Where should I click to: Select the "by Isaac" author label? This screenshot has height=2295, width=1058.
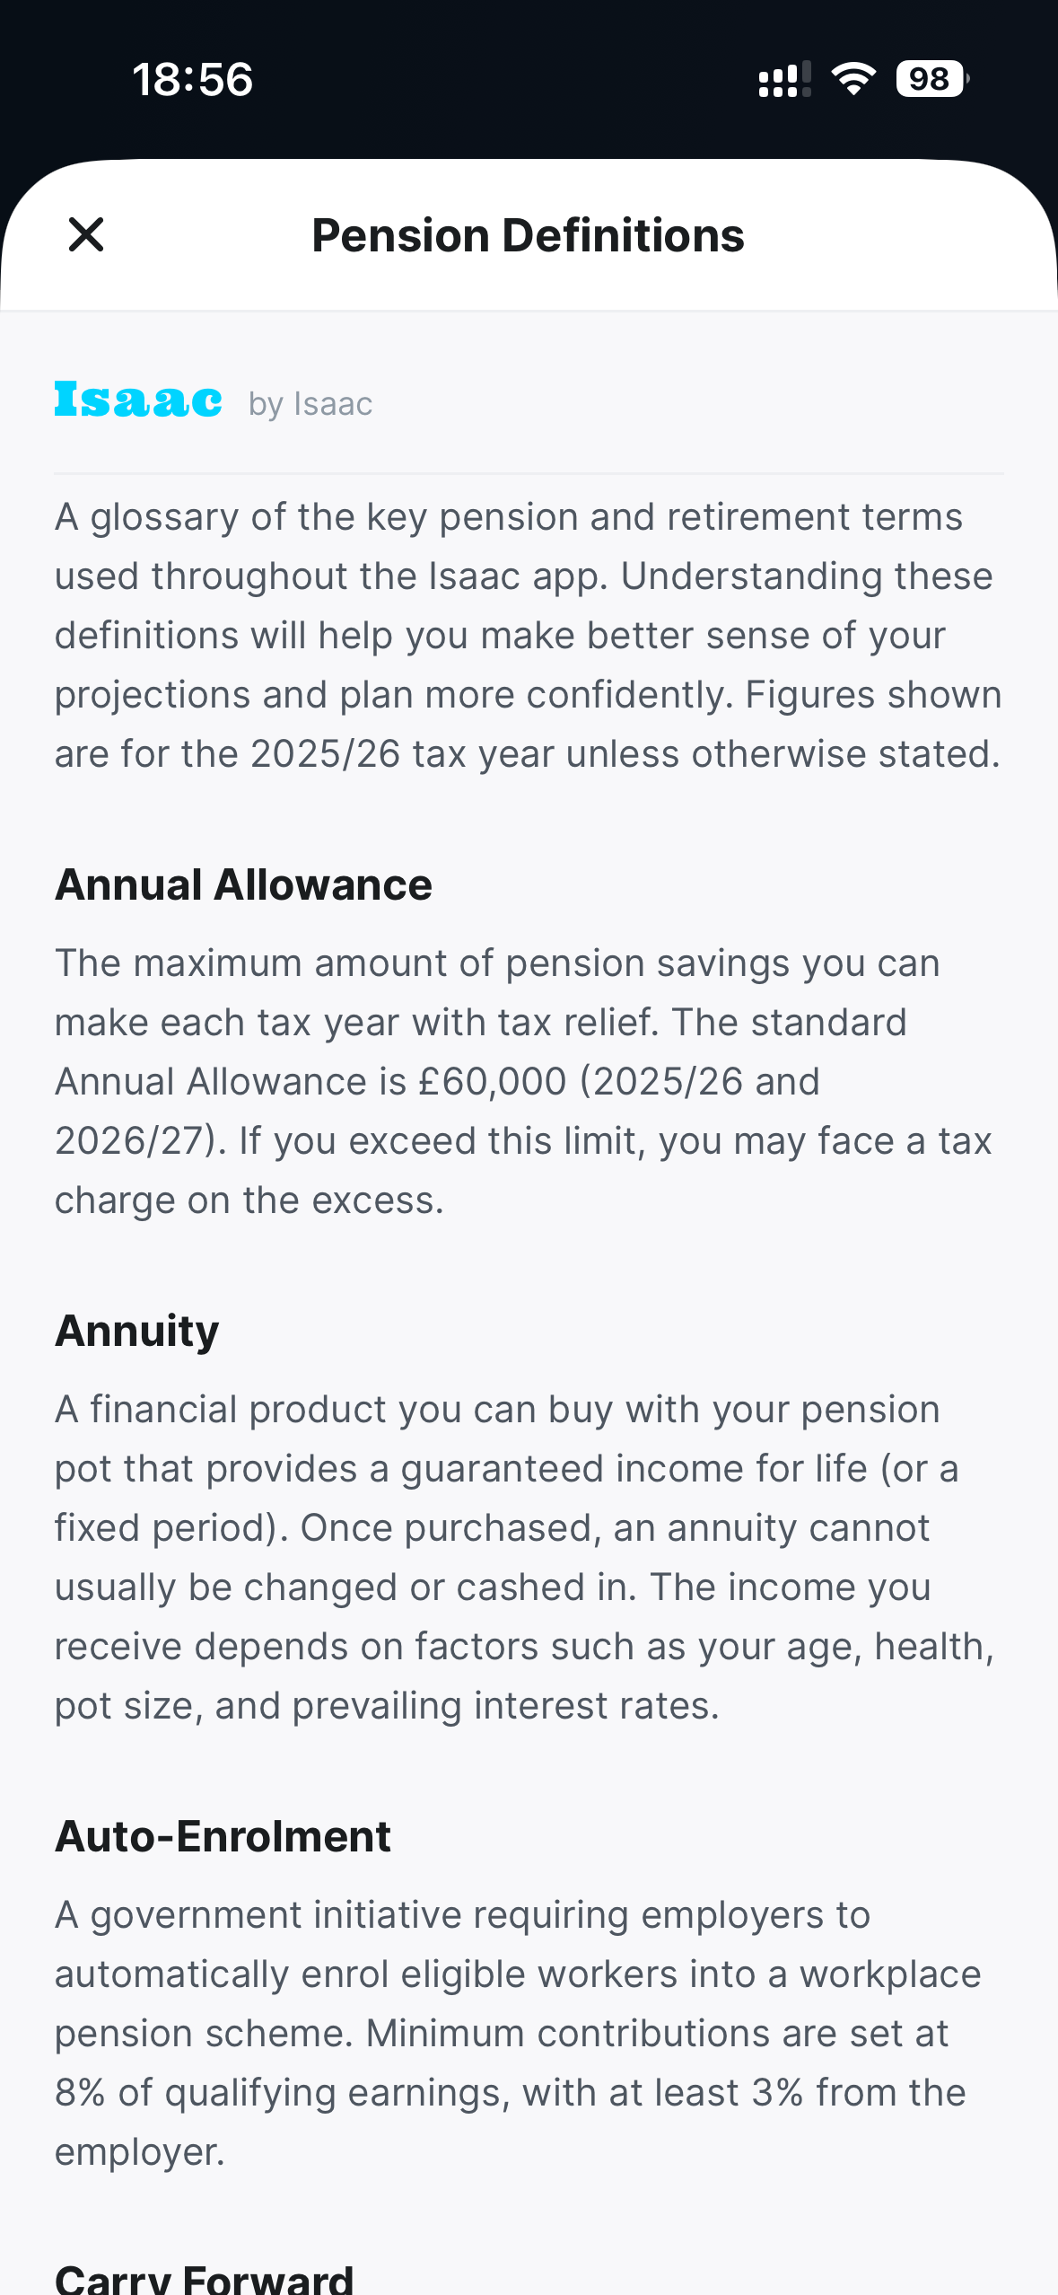(x=310, y=404)
